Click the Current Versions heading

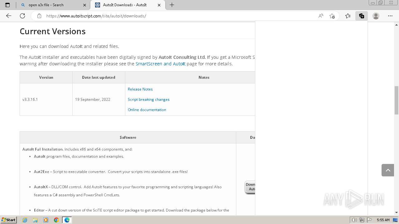[52, 31]
